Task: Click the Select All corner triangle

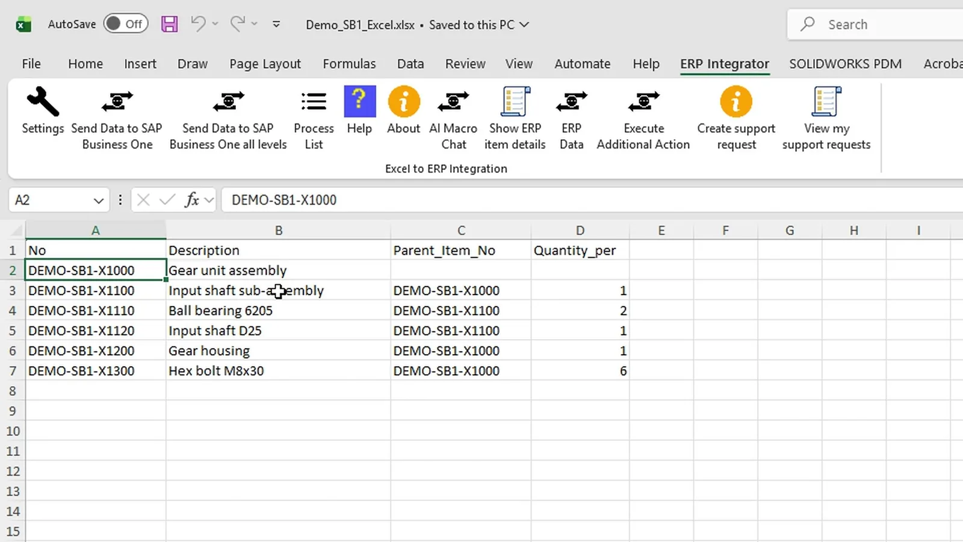Action: click(x=16, y=231)
